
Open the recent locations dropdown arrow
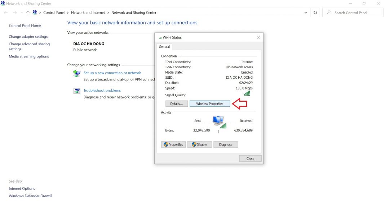tap(21, 13)
